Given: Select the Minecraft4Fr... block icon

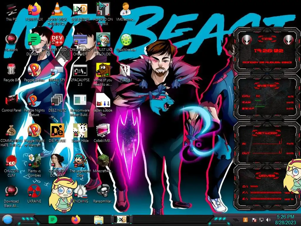Looking at the screenshot, I should coord(103,164).
